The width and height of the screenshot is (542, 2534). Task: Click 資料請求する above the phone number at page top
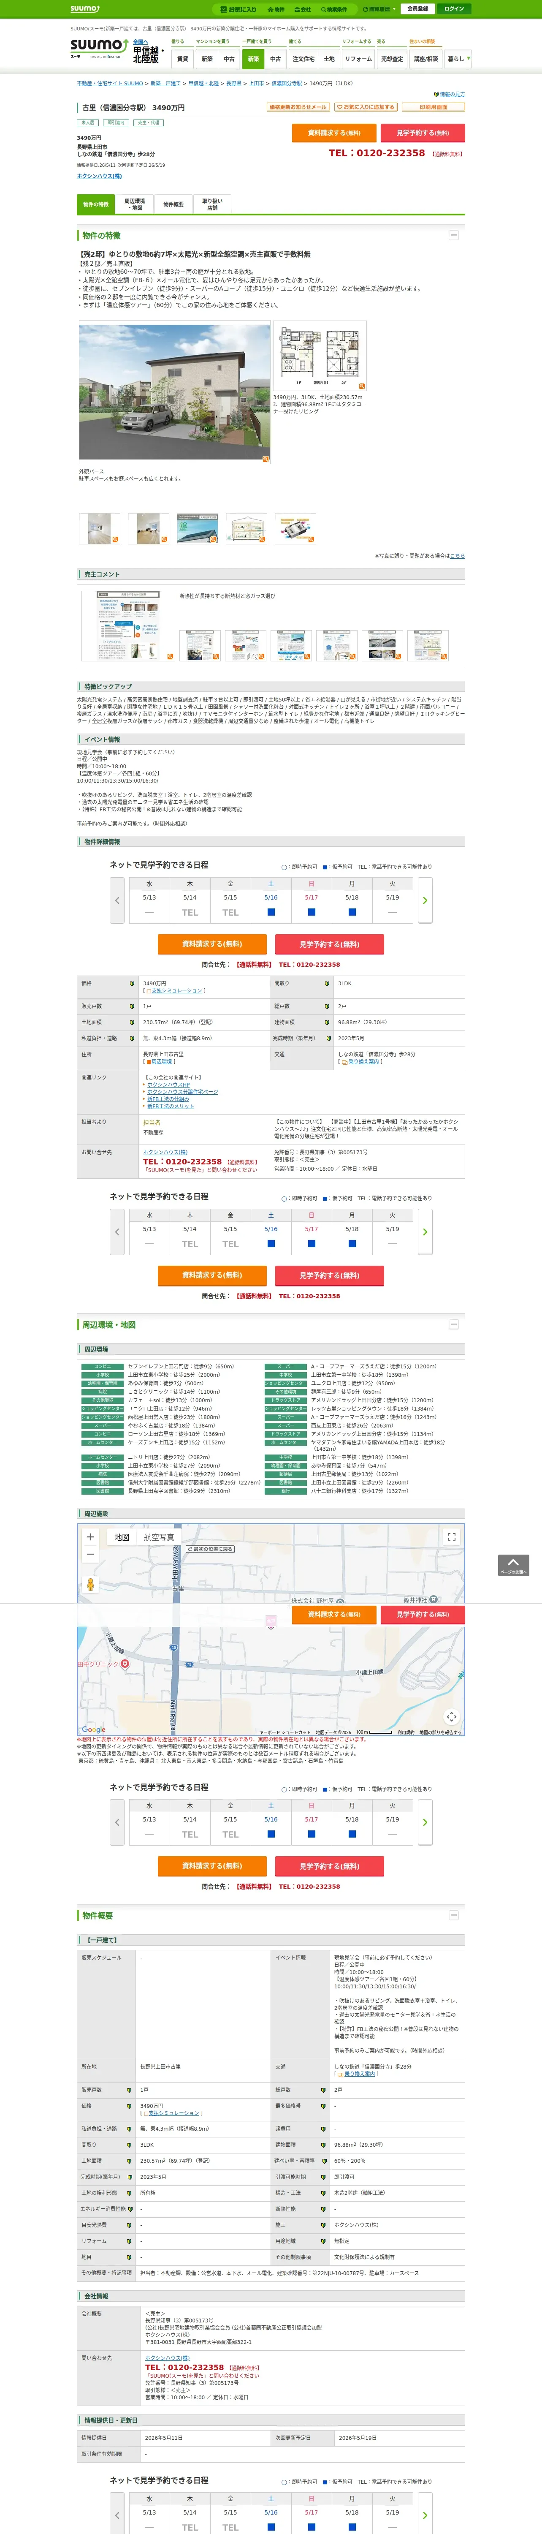pyautogui.click(x=334, y=133)
